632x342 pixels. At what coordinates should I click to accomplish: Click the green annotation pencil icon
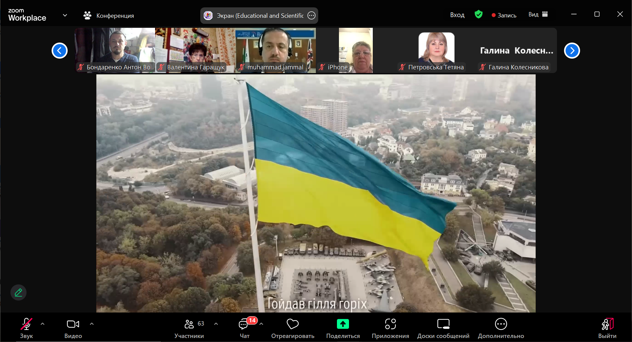pos(18,292)
